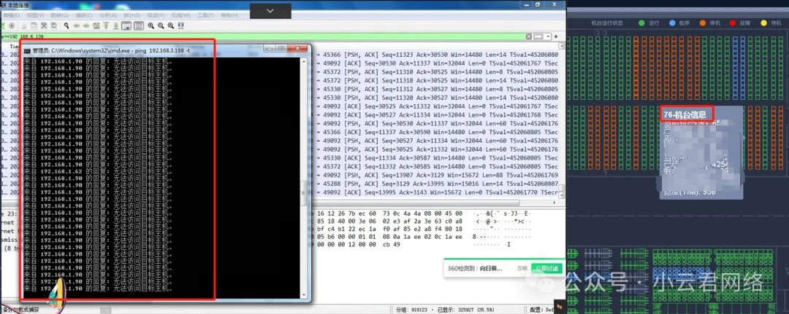
Task: Click the resize columns toolbar icon
Action: click(x=180, y=25)
